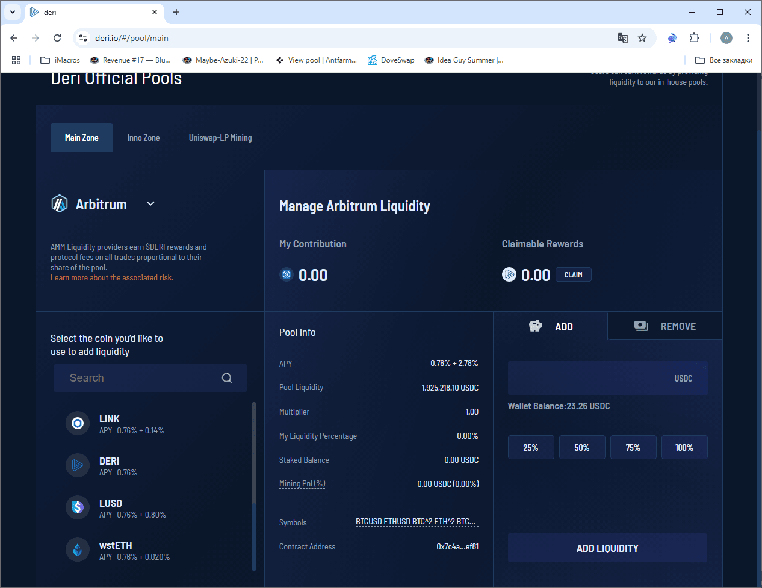Open the browser translate page icon
Viewport: 762px width, 588px height.
coord(623,38)
